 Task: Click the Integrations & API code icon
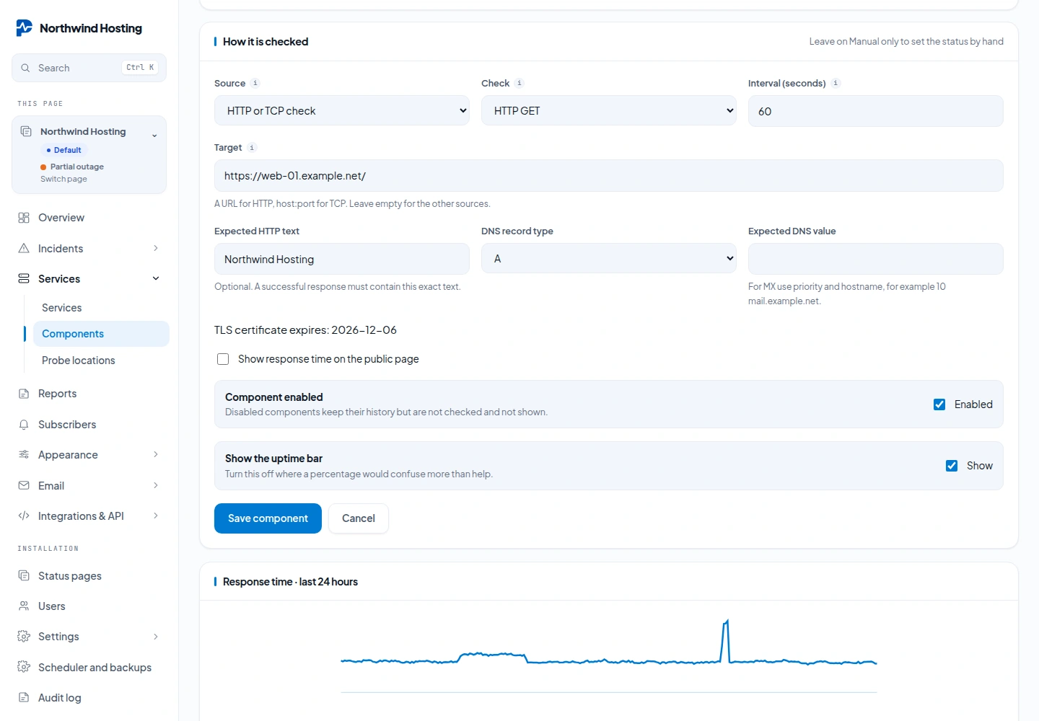pos(24,516)
